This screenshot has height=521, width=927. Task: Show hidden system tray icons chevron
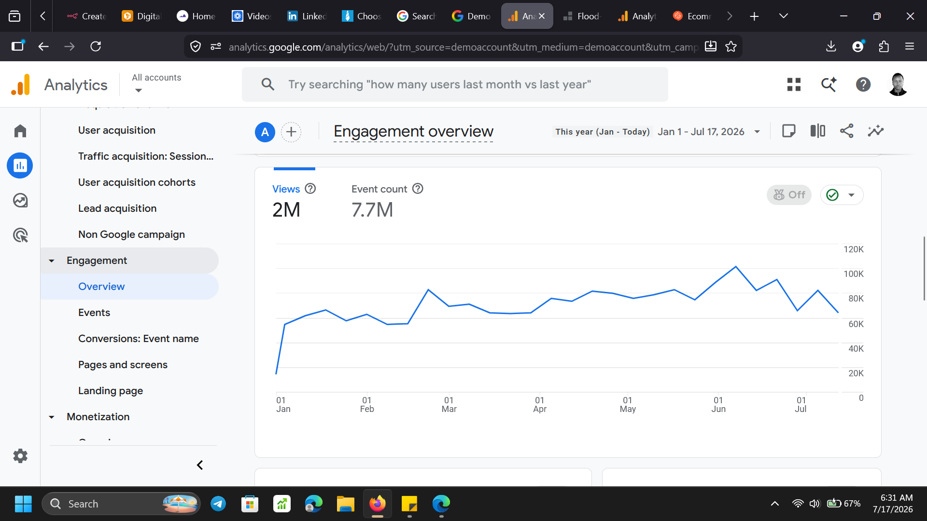pyautogui.click(x=775, y=504)
